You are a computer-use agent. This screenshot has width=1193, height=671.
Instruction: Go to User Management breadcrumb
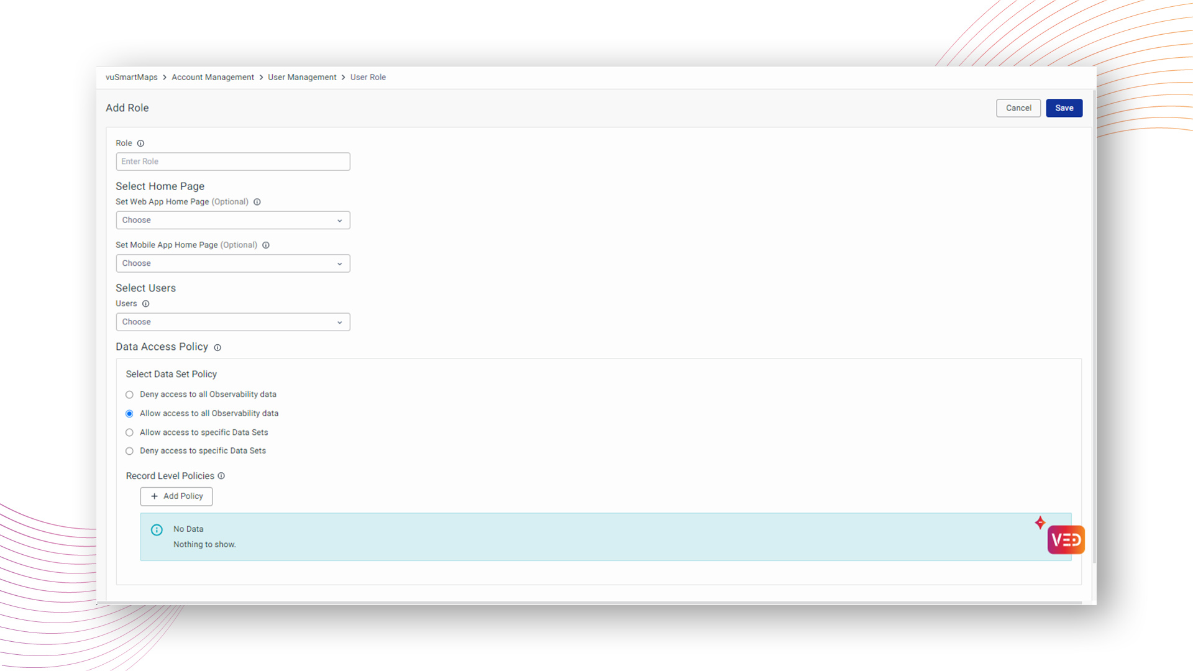[302, 78]
